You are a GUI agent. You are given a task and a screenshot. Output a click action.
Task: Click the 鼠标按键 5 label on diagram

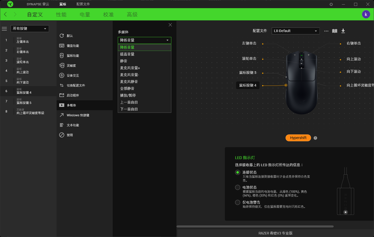pyautogui.click(x=248, y=73)
